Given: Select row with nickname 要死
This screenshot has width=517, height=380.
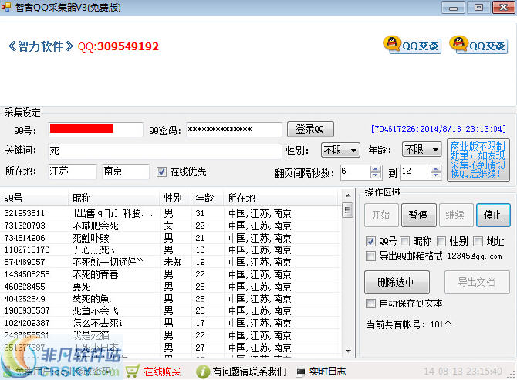Looking at the screenshot, I should click(171, 287).
